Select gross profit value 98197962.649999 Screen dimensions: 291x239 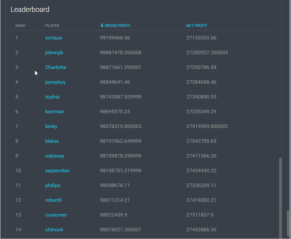pyautogui.click(x=121, y=141)
